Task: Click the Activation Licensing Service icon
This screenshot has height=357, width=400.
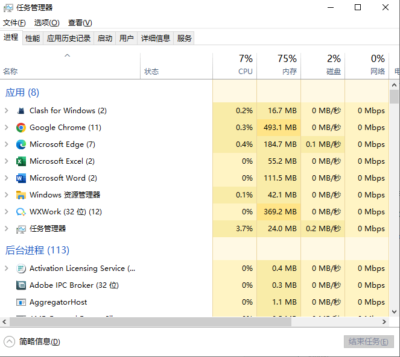Action: [21, 269]
